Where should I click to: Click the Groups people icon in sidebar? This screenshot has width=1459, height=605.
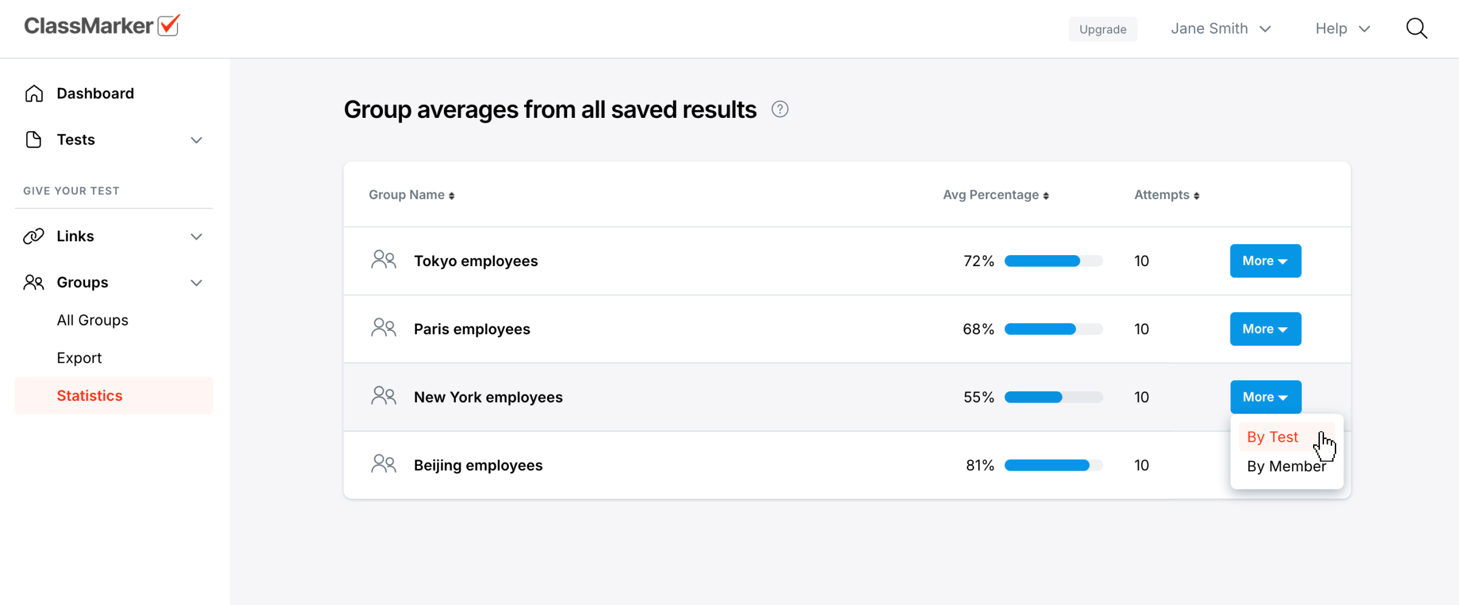[x=34, y=282]
